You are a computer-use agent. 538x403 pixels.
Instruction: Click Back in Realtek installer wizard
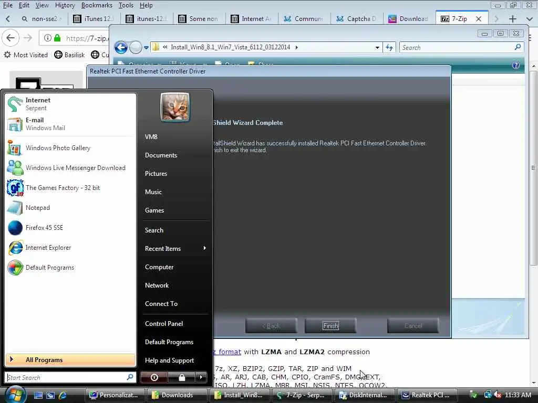(271, 325)
